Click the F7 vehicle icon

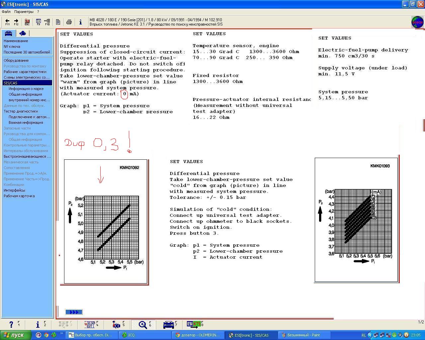[169, 324]
